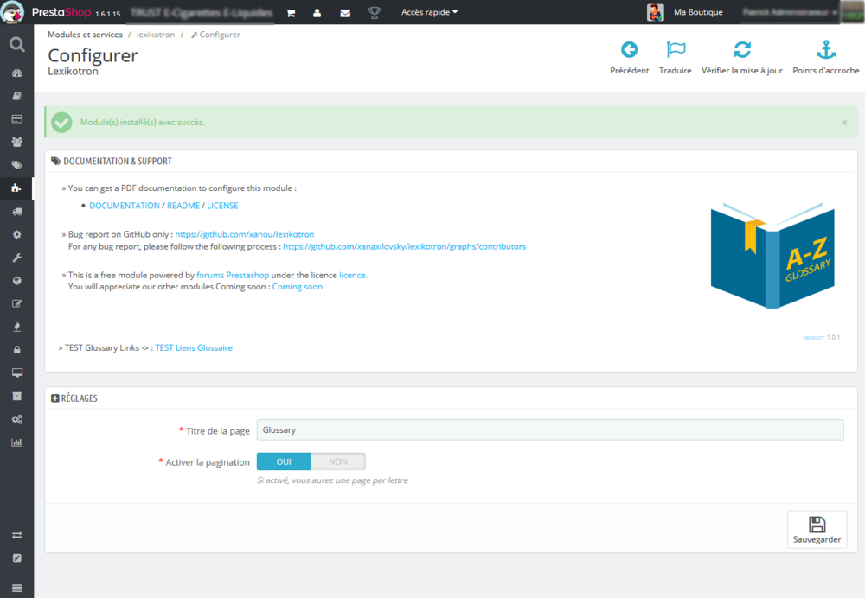
Task: Open the TEST Liens Glossaire link
Action: (192, 347)
